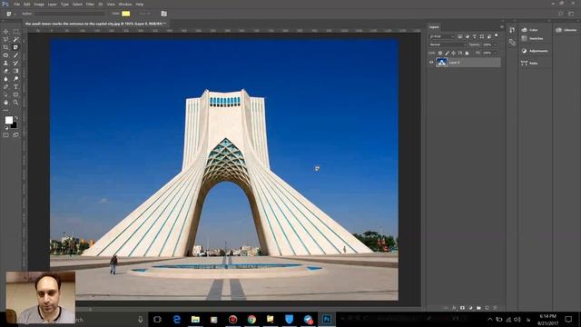Screen dimensions: 581x327
Task: Turn layer filtering on or off
Action: [x=497, y=35]
